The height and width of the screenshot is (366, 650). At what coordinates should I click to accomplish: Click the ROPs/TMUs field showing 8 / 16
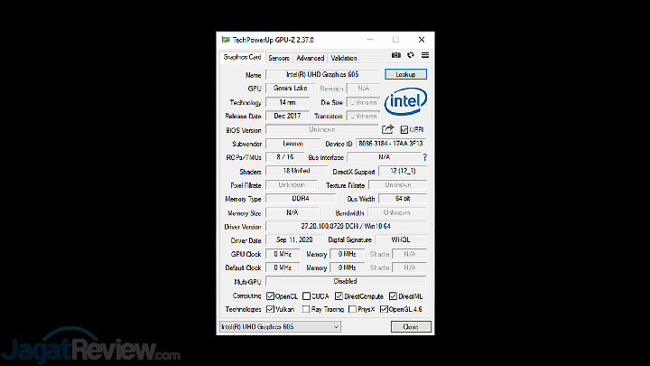(x=284, y=157)
